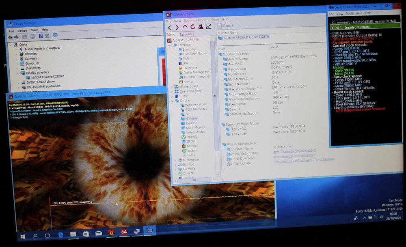Open the OpenGL page in AIDA64 tree
This screenshot has width=406, height=247.
190,137
